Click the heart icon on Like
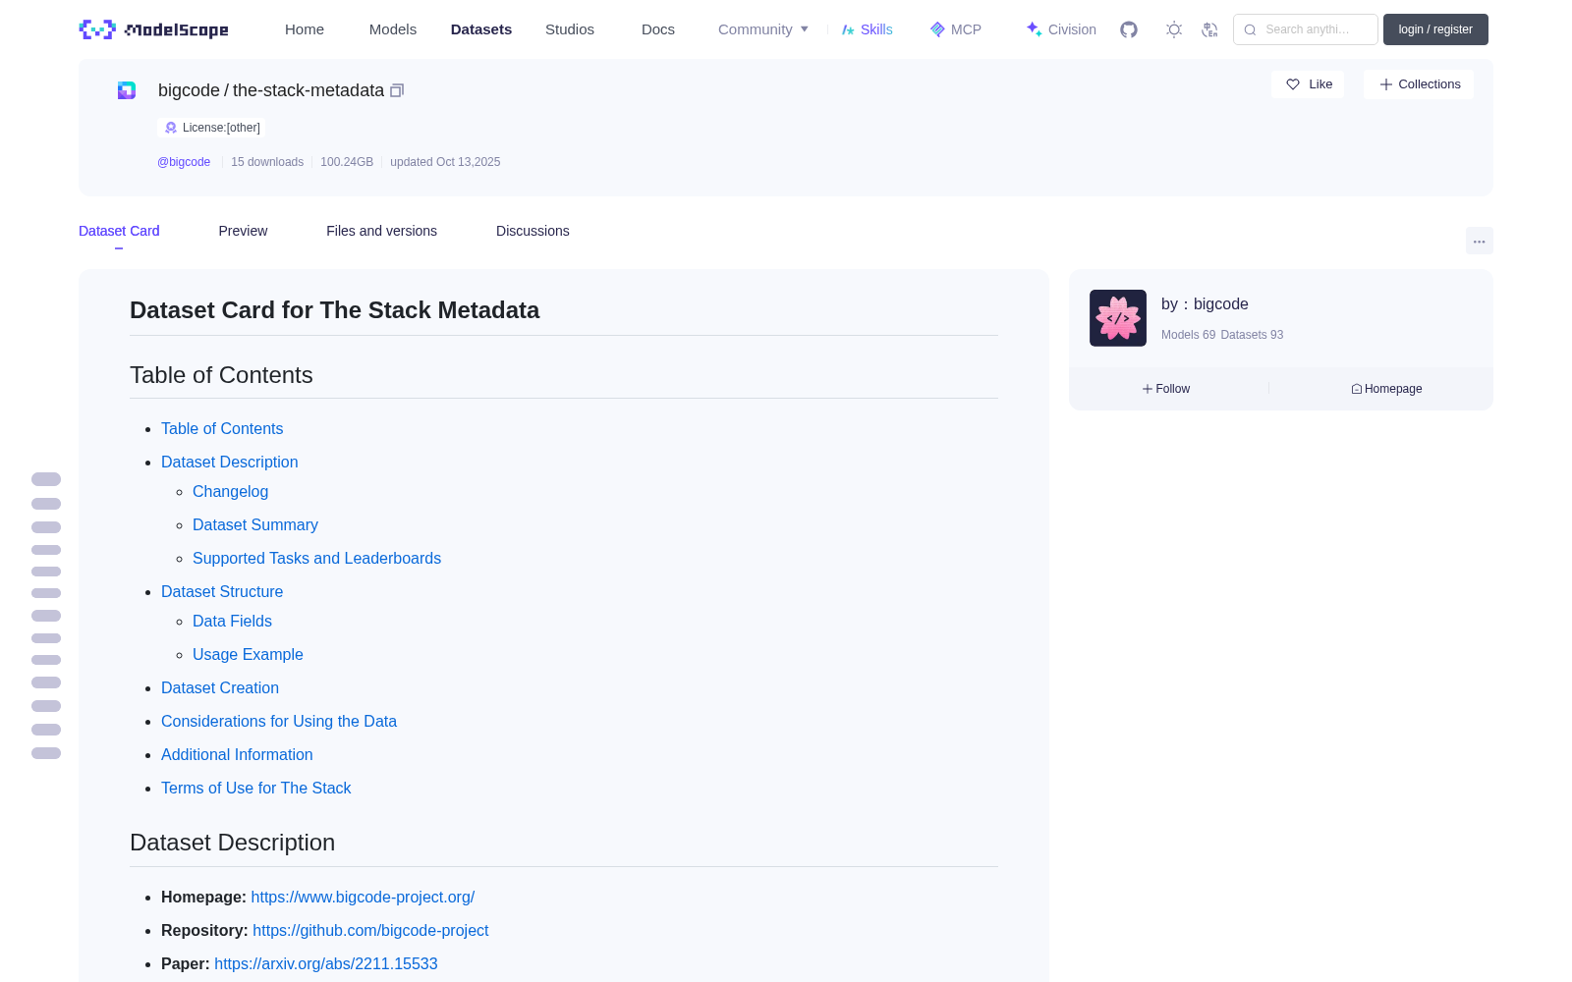The width and height of the screenshot is (1572, 982). pos(1293,84)
